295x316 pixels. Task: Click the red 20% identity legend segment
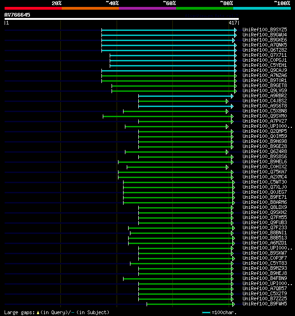point(33,8)
